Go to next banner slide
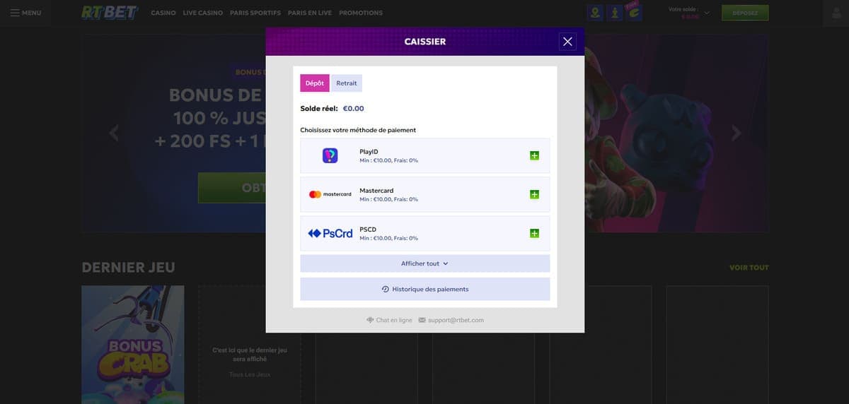This screenshot has width=849, height=404. [736, 132]
